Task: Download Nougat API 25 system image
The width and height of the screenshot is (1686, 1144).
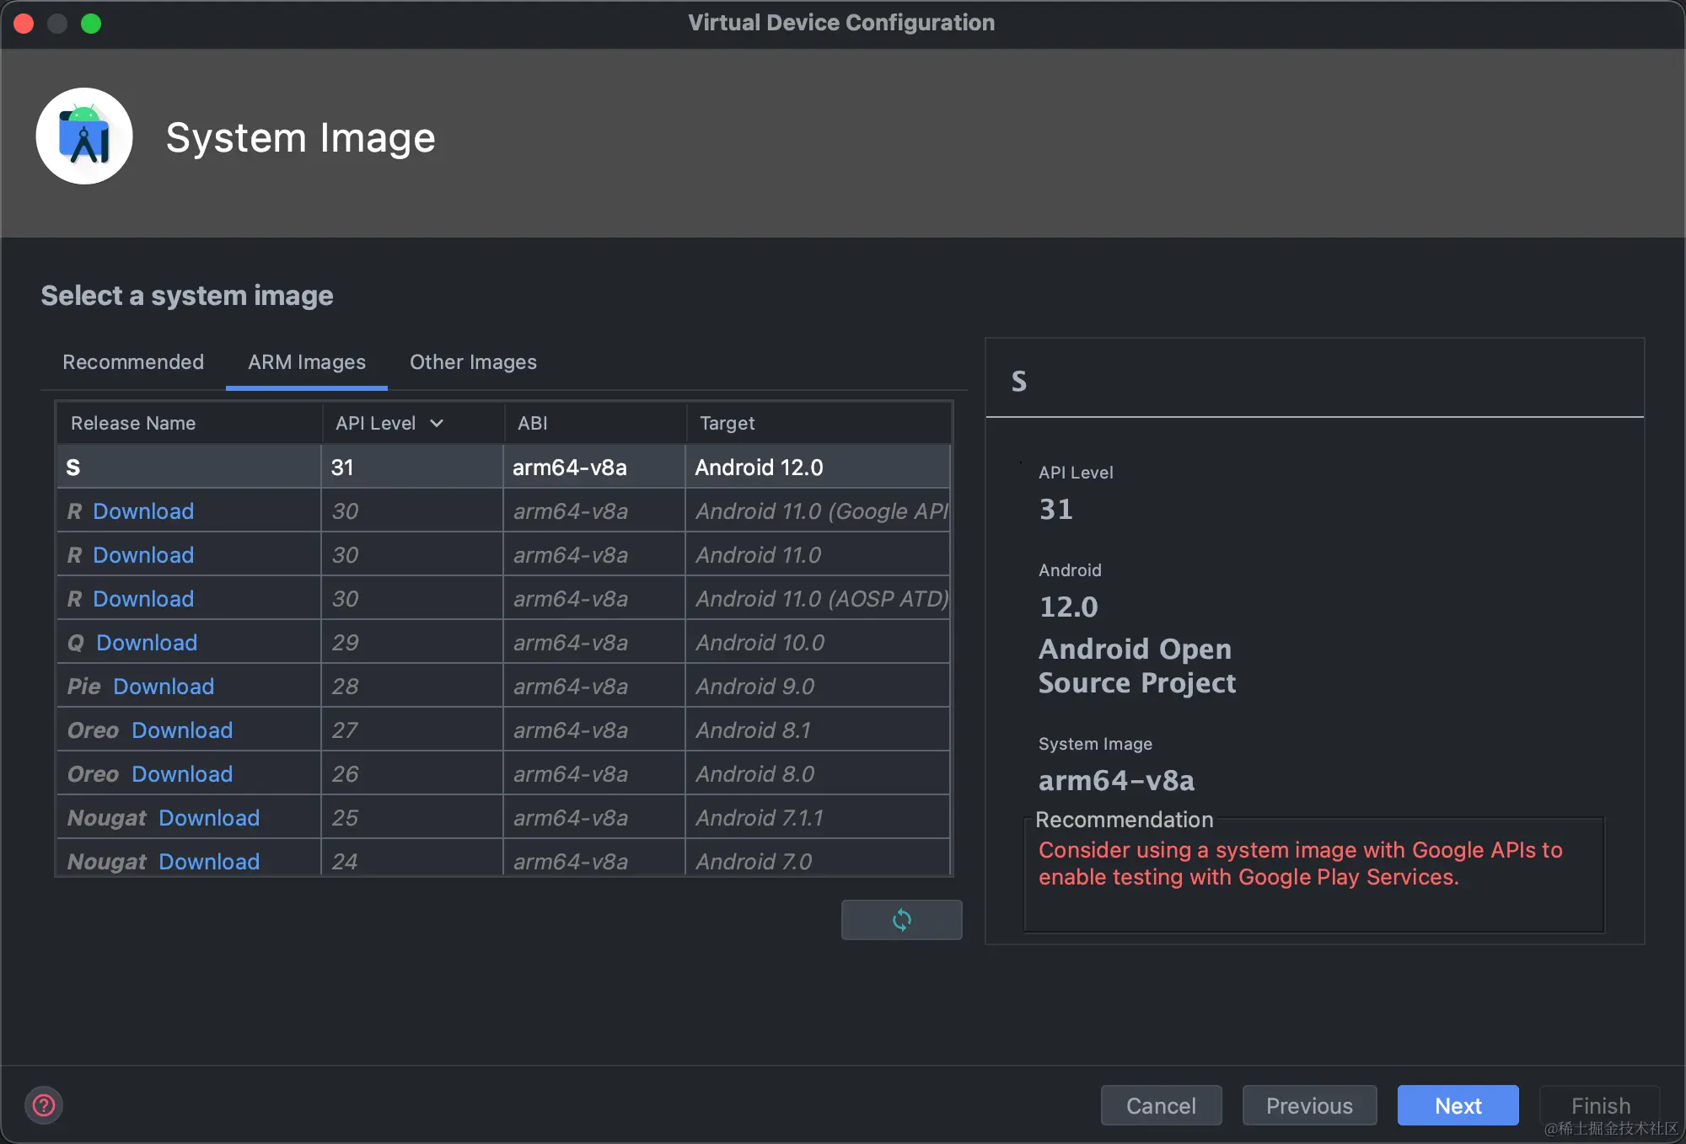Action: pos(209,818)
